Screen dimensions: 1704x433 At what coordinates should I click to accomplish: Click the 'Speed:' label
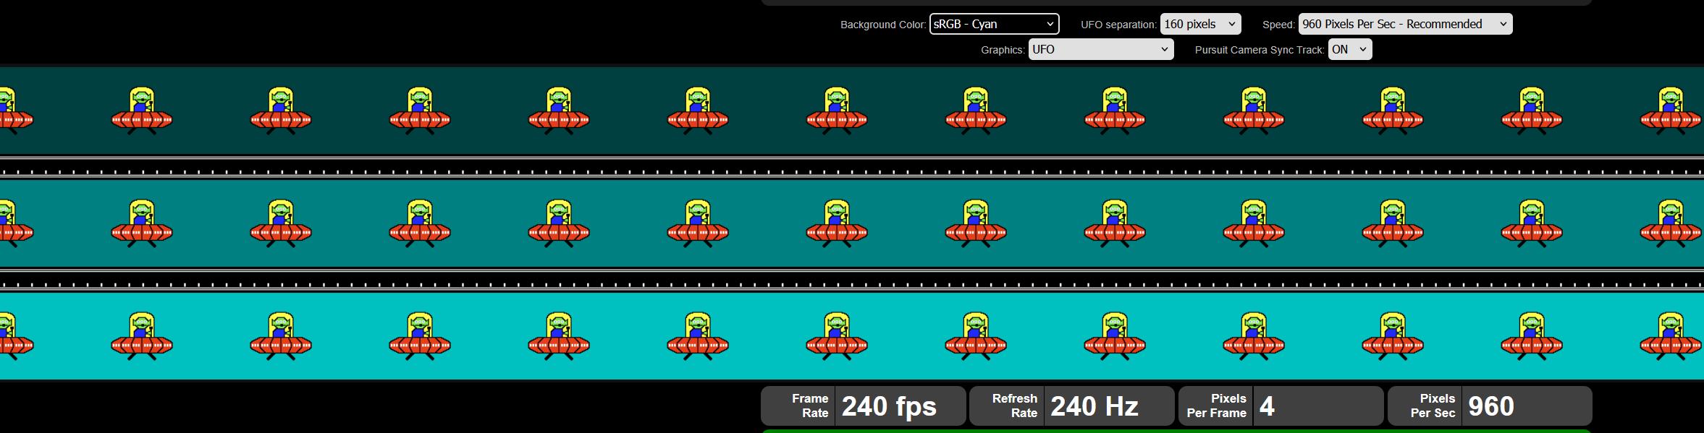(1278, 25)
